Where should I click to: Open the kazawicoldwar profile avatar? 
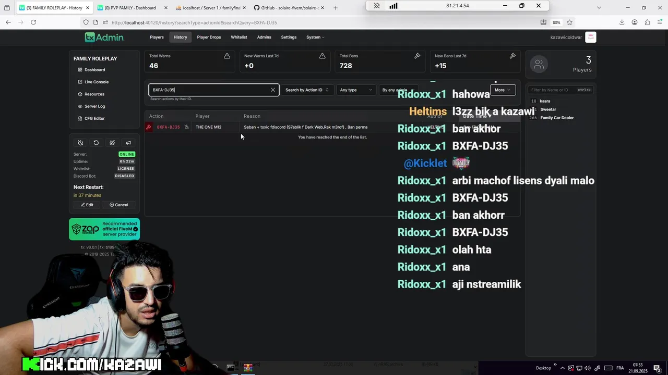pos(591,37)
